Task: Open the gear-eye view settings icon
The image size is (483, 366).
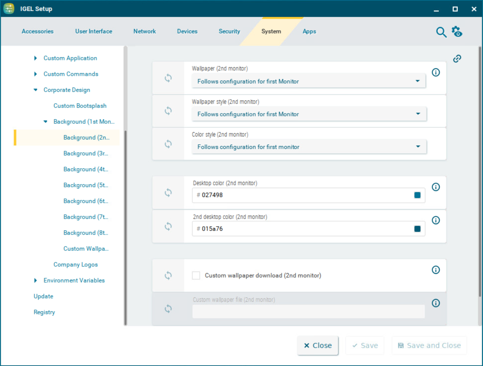Action: [x=457, y=32]
